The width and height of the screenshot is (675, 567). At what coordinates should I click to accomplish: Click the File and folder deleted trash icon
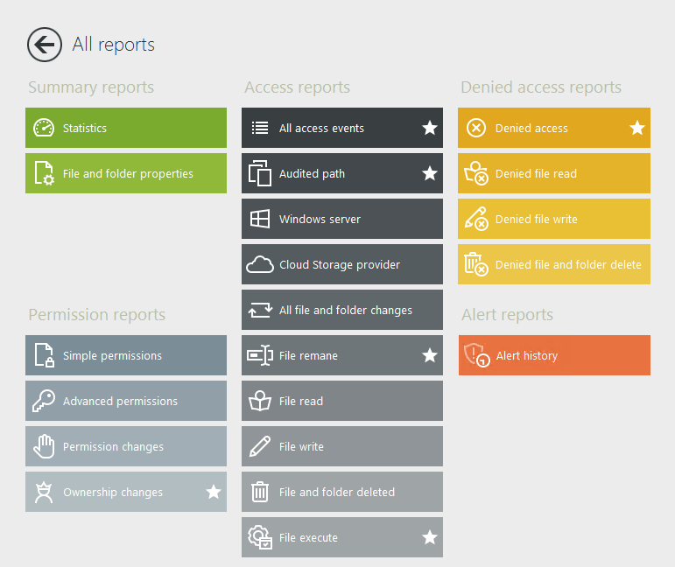tap(260, 492)
